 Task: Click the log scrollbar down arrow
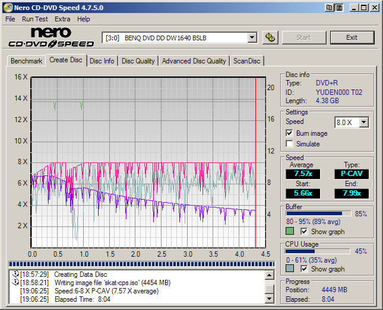coord(270,298)
